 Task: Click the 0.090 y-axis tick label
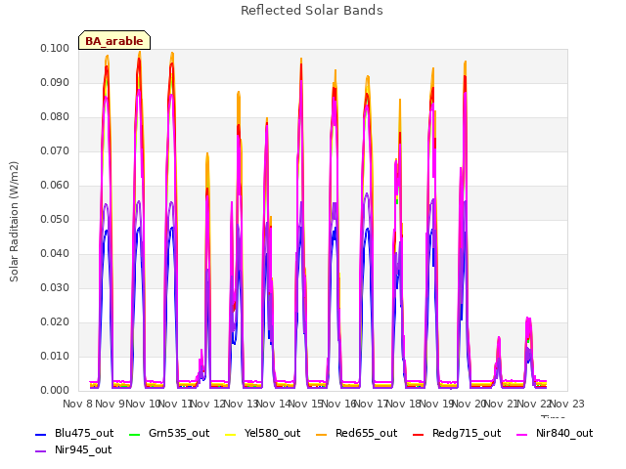pos(55,83)
